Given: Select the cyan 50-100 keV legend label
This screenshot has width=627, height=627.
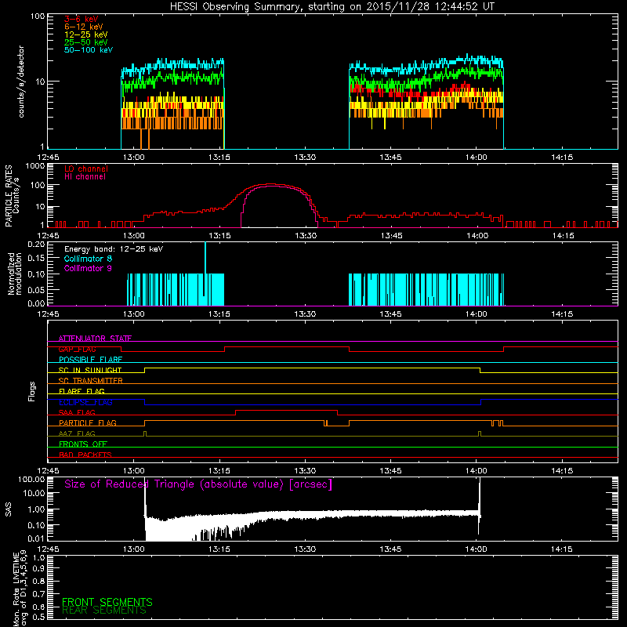Looking at the screenshot, I should coord(89,50).
